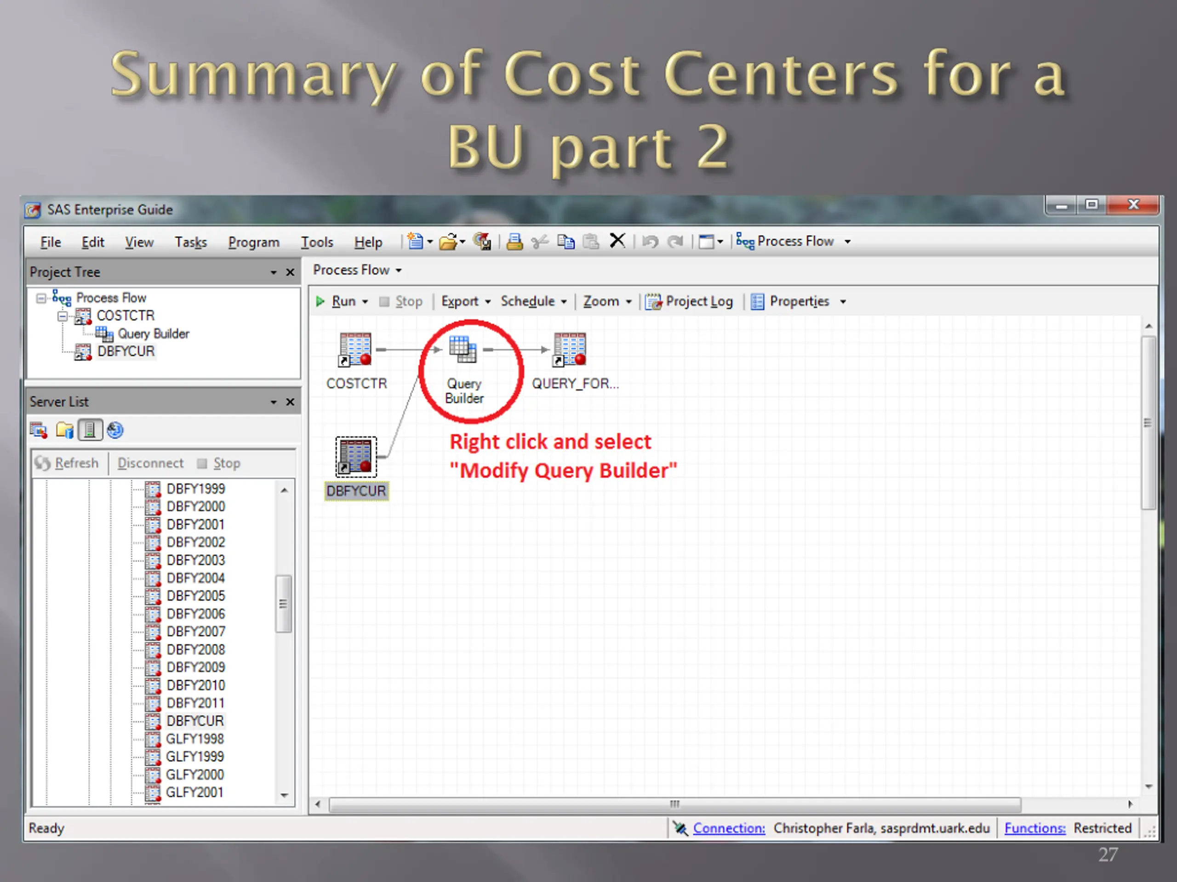Image resolution: width=1177 pixels, height=882 pixels.
Task: Open the Project Tree panel options arrow
Action: (x=274, y=273)
